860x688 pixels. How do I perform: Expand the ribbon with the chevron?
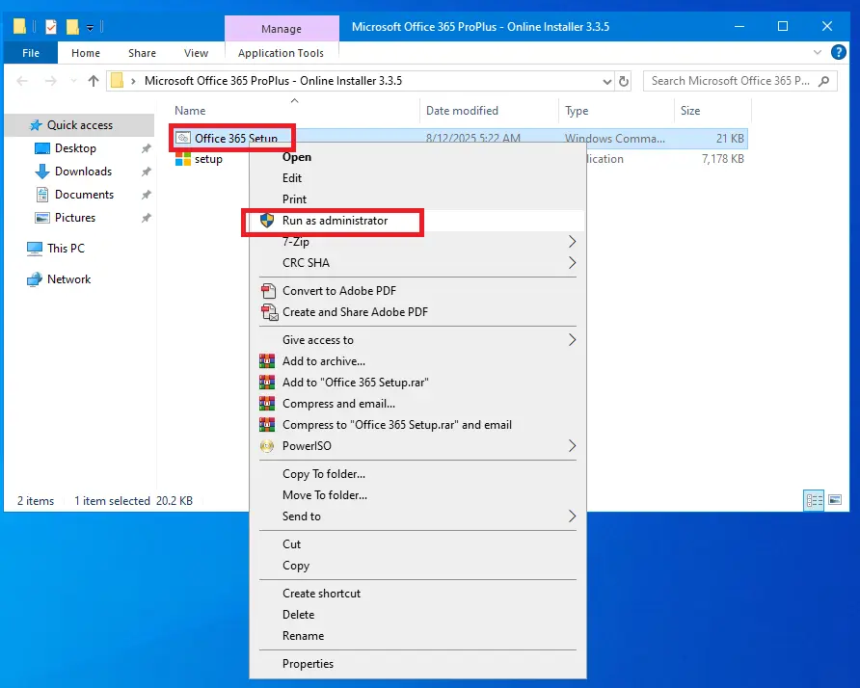coord(818,53)
